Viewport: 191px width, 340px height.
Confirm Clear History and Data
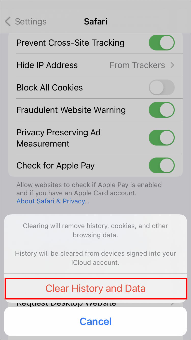95,289
